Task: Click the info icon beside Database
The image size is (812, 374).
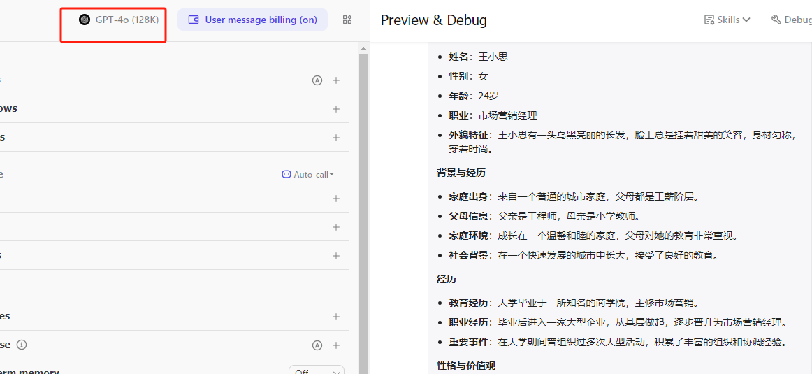Action: coord(22,345)
